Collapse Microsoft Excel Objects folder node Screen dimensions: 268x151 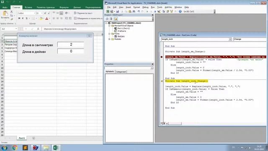coord(109,26)
